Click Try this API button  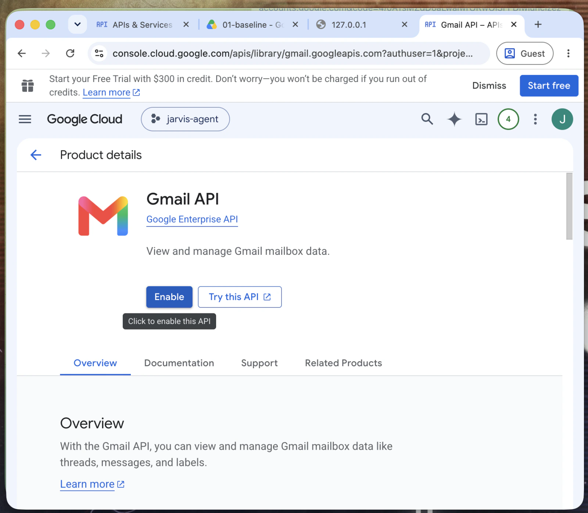(240, 297)
